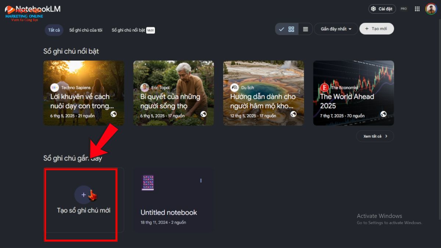Select the Tất cả tab
The width and height of the screenshot is (441, 248).
54,30
